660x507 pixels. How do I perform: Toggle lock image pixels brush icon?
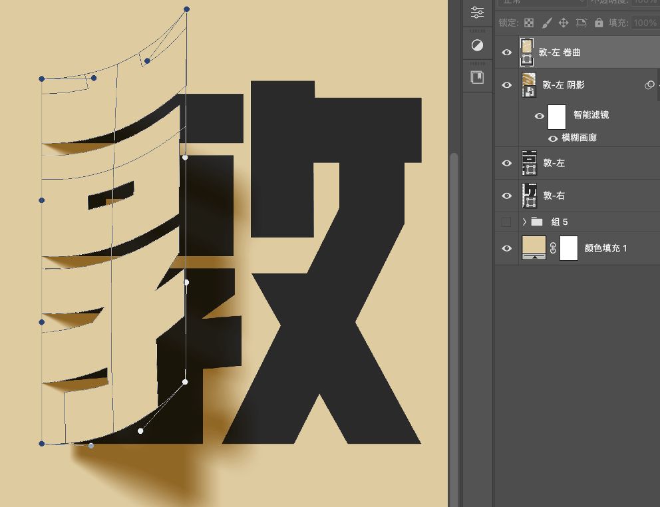546,23
